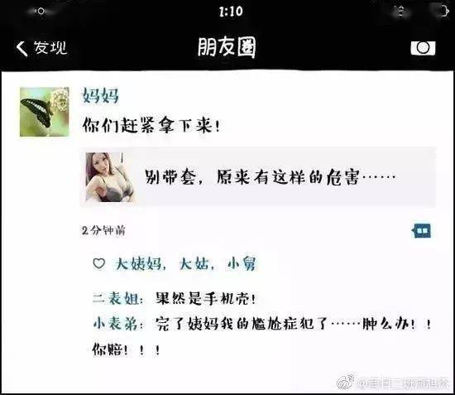Tap the battery status icon

pyautogui.click(x=443, y=12)
